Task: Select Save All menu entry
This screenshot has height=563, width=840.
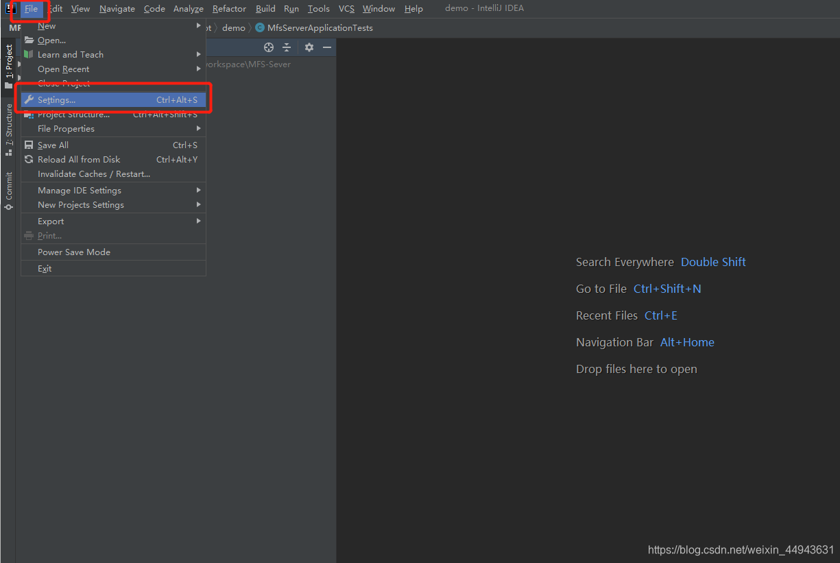Action: coord(113,145)
